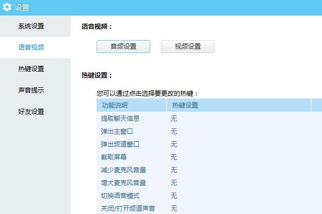The image size is (322, 214).
Task: Click the 无 value for 弹出主窗口
Action: [174, 131]
